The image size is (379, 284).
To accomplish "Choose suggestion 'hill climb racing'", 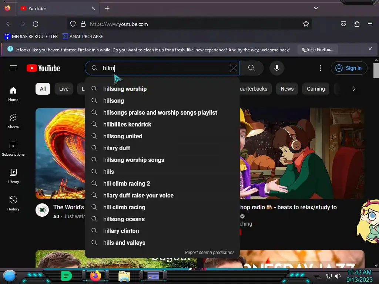I will (162, 207).
